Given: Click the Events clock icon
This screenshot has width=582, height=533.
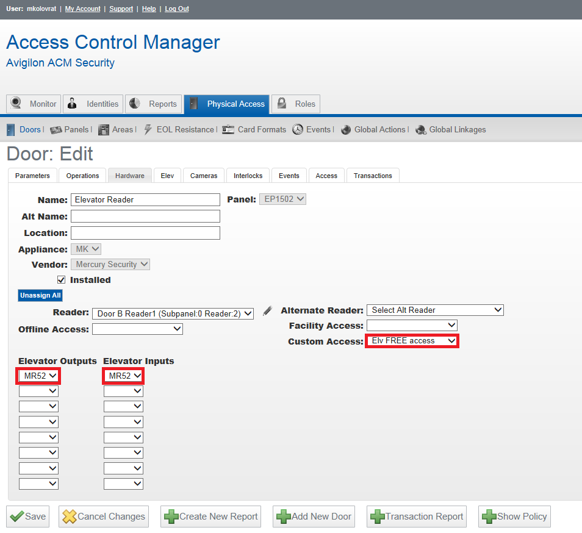Looking at the screenshot, I should (x=298, y=129).
